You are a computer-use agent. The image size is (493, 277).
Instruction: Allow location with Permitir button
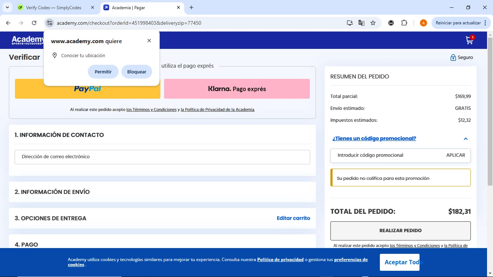[103, 72]
